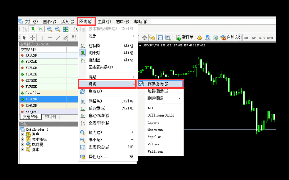
Task: Choose 保存模板(S)... save template
Action: [160, 84]
